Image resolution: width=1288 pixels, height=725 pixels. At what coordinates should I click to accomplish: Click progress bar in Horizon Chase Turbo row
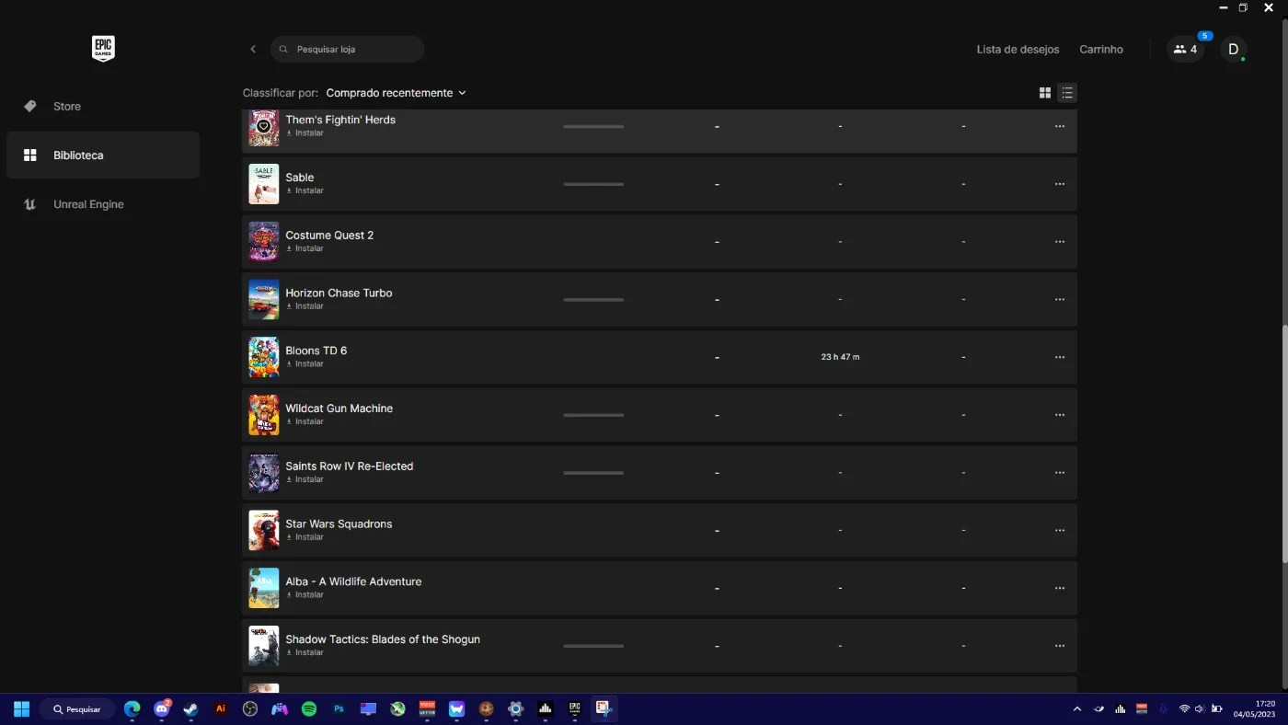(593, 299)
